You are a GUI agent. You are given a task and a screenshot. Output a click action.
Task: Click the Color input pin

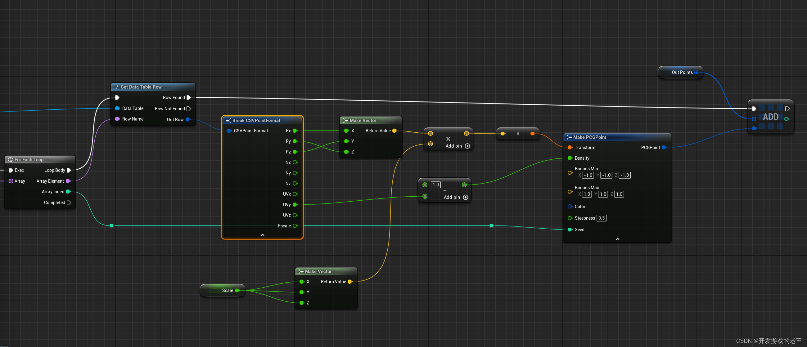point(570,207)
